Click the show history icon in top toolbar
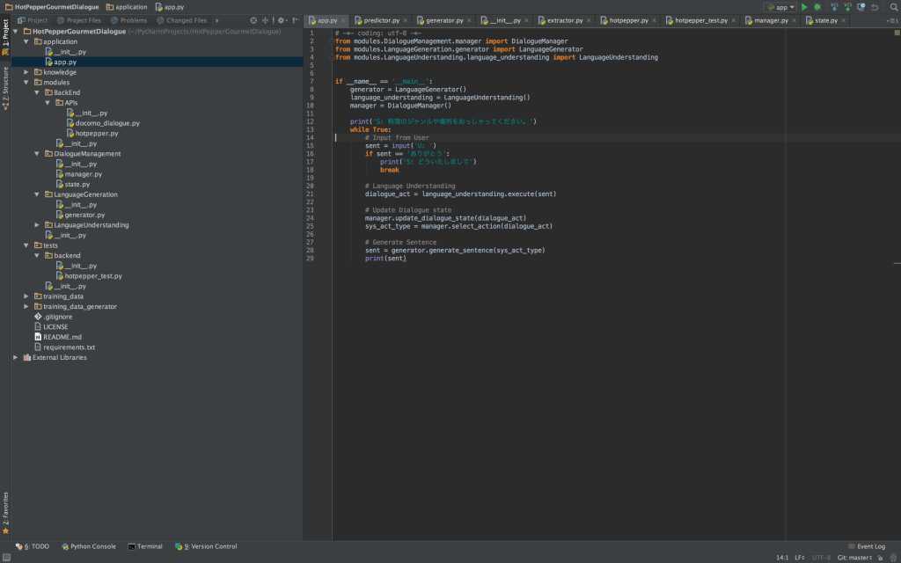The image size is (901, 563). (x=861, y=7)
